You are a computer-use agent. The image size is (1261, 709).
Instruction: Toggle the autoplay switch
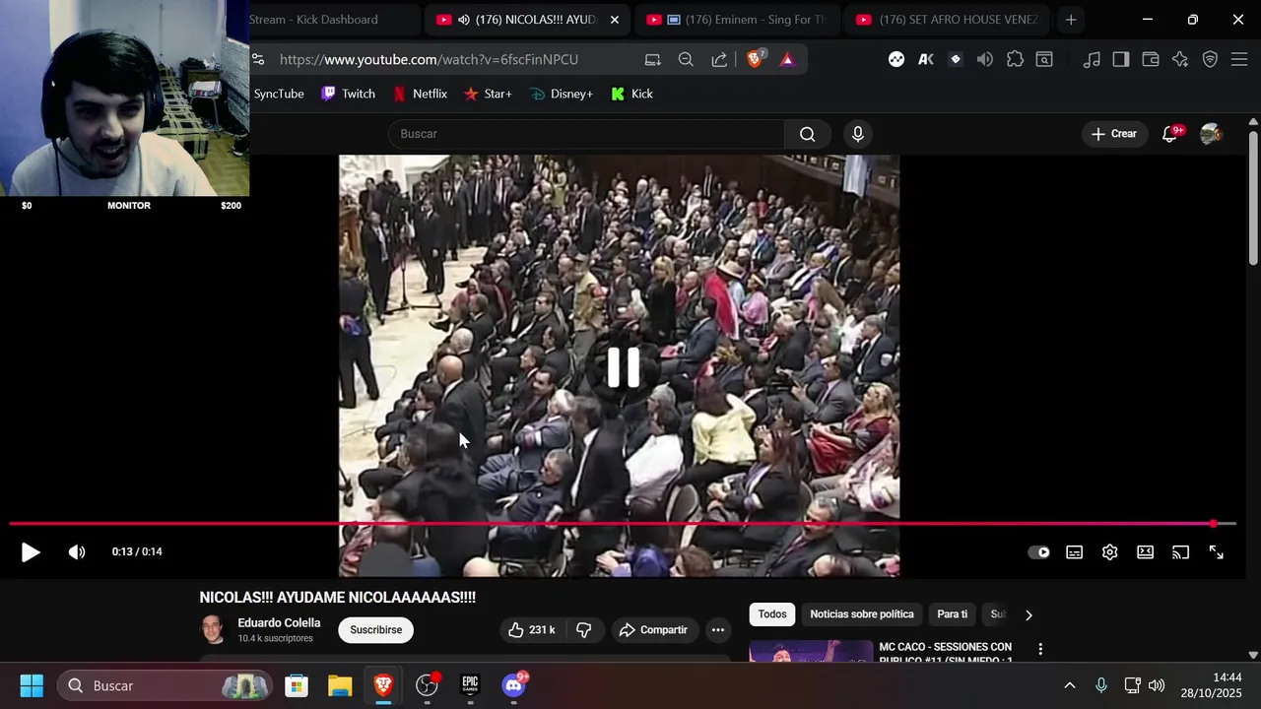click(1039, 552)
